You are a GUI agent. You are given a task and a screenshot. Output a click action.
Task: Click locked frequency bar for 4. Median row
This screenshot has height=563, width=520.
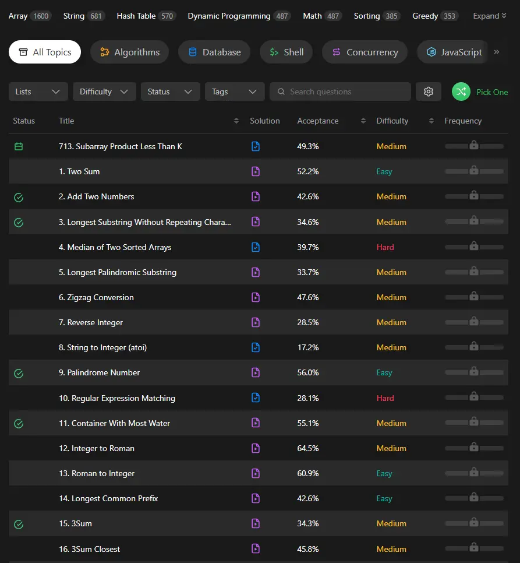(474, 247)
